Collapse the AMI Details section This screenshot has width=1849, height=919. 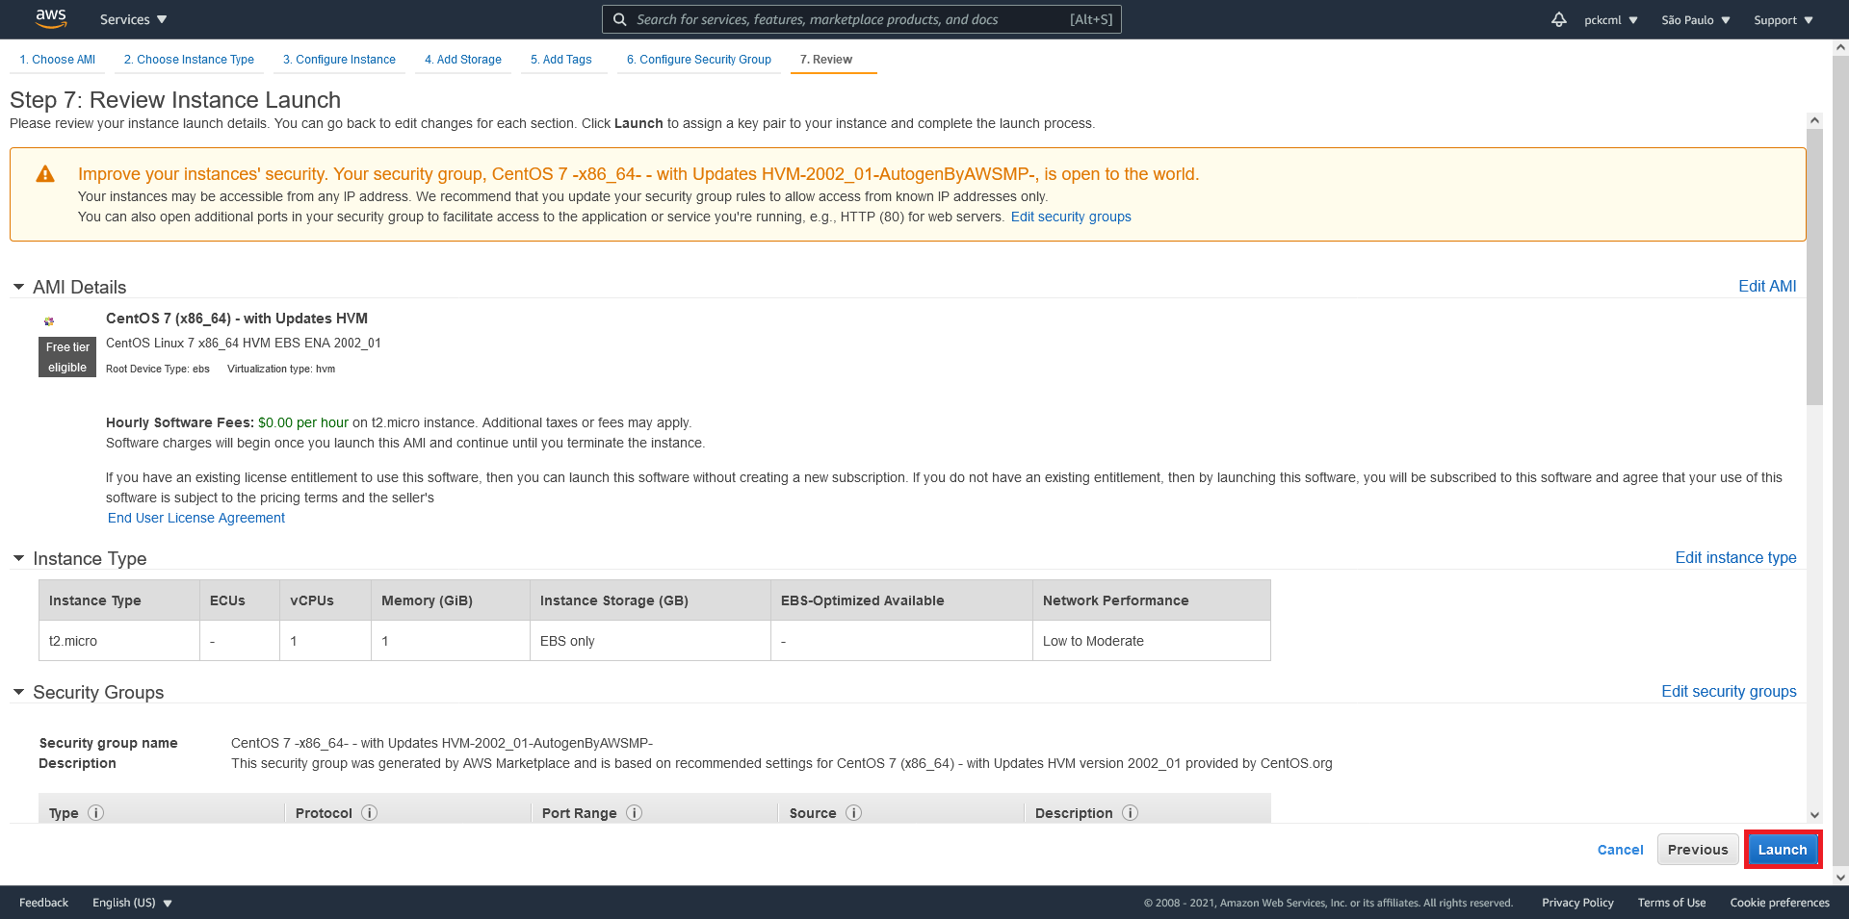(17, 287)
